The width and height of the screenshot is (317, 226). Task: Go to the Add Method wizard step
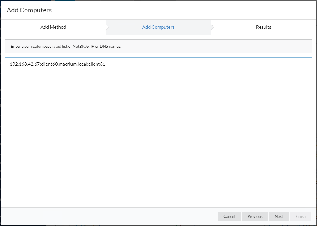pos(53,27)
